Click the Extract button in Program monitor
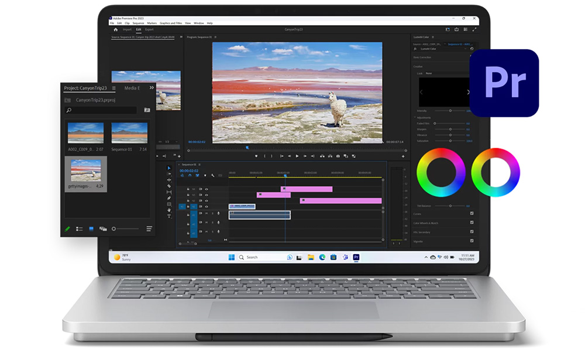Screen dimensions: 585x349 click(330, 156)
